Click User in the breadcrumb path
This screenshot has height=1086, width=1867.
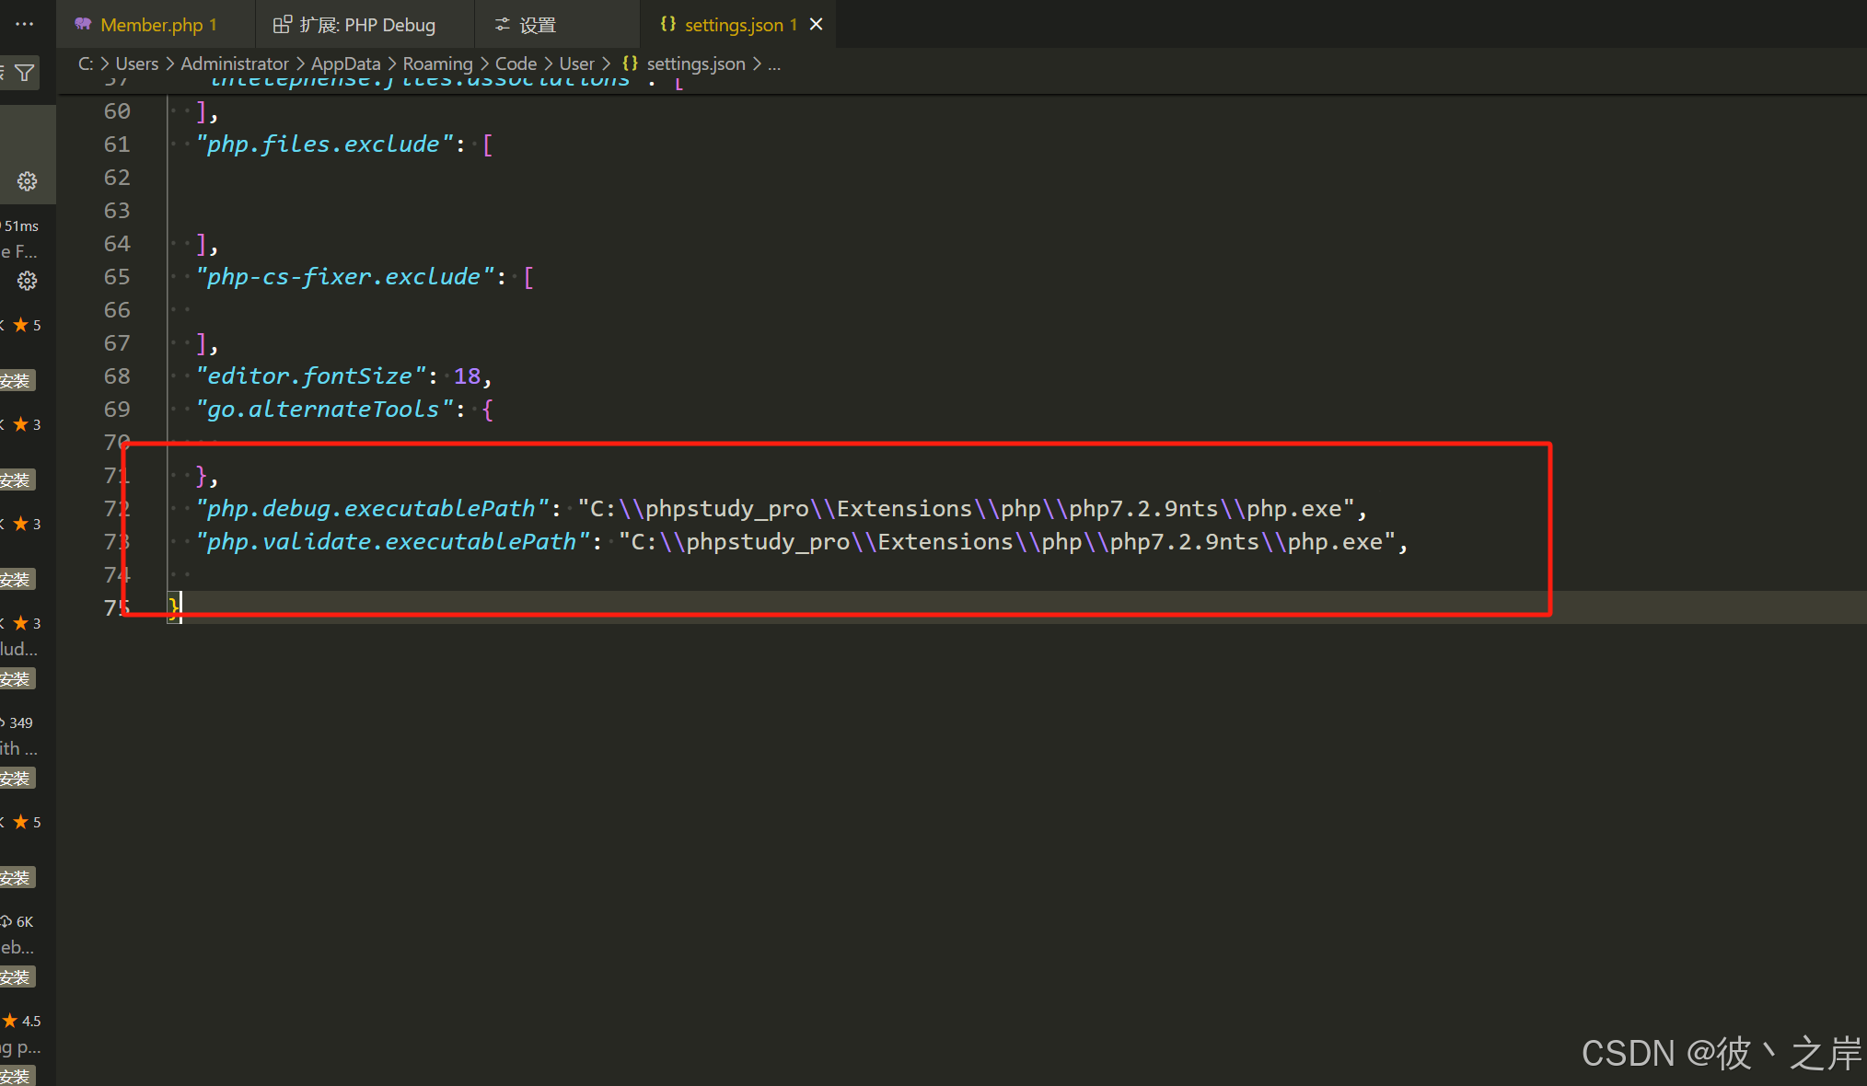tap(576, 63)
